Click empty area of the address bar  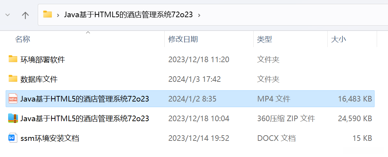tap(292, 15)
